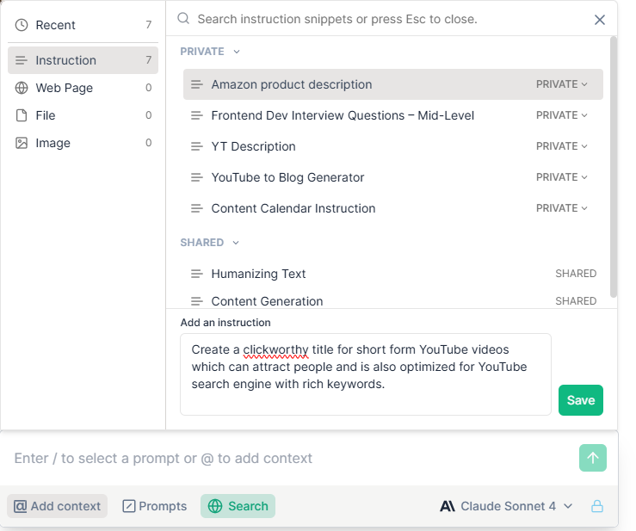The height and width of the screenshot is (531, 636).
Task: Open the Recent tab clock icon
Action: tap(22, 25)
